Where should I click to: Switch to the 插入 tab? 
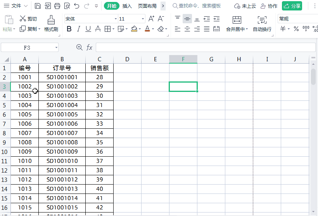tap(127, 6)
